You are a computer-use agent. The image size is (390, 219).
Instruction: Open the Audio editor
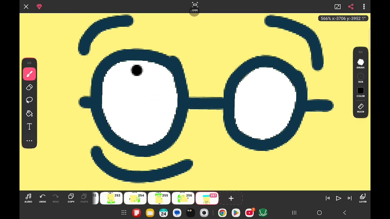28,198
